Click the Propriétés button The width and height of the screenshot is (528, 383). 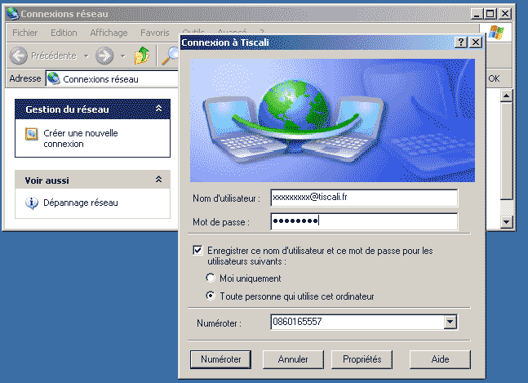click(362, 359)
